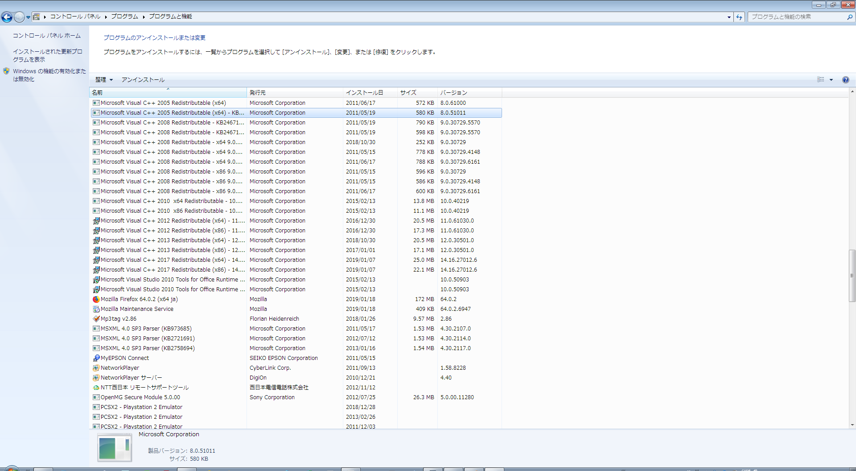
Task: Click the vertical scrollbar thumb of program list
Action: 852,276
